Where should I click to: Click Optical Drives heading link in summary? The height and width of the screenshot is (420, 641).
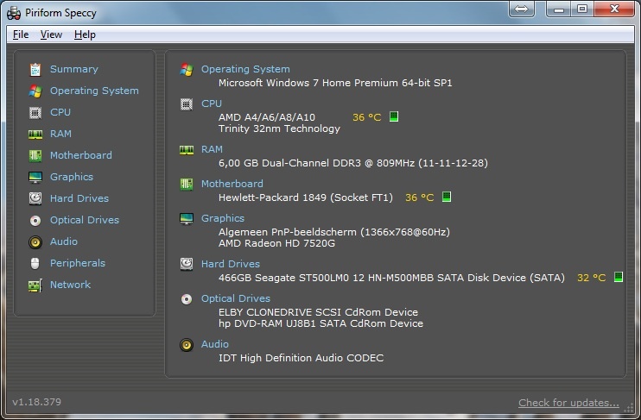tap(236, 298)
